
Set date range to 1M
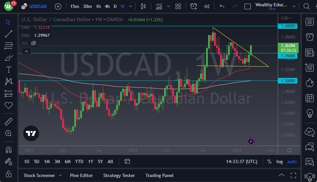[47, 161]
